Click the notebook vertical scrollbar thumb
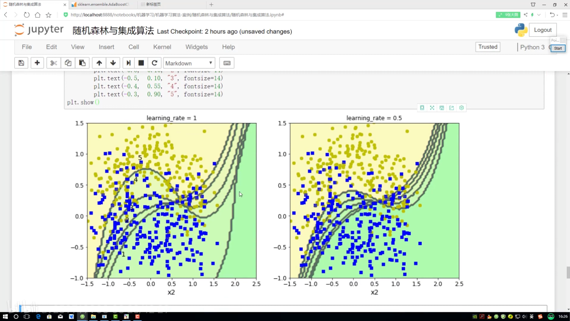The height and width of the screenshot is (321, 570). pyautogui.click(x=568, y=272)
